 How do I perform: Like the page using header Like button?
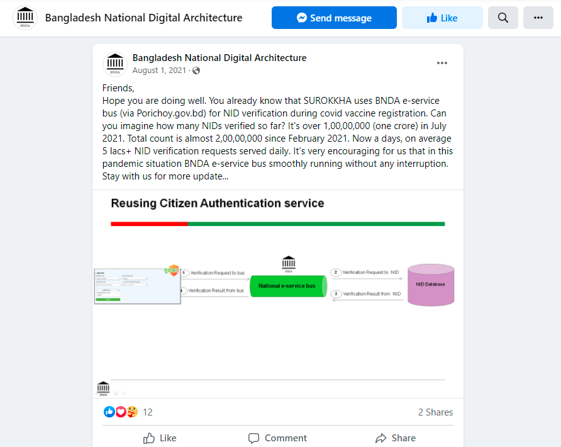pos(442,18)
